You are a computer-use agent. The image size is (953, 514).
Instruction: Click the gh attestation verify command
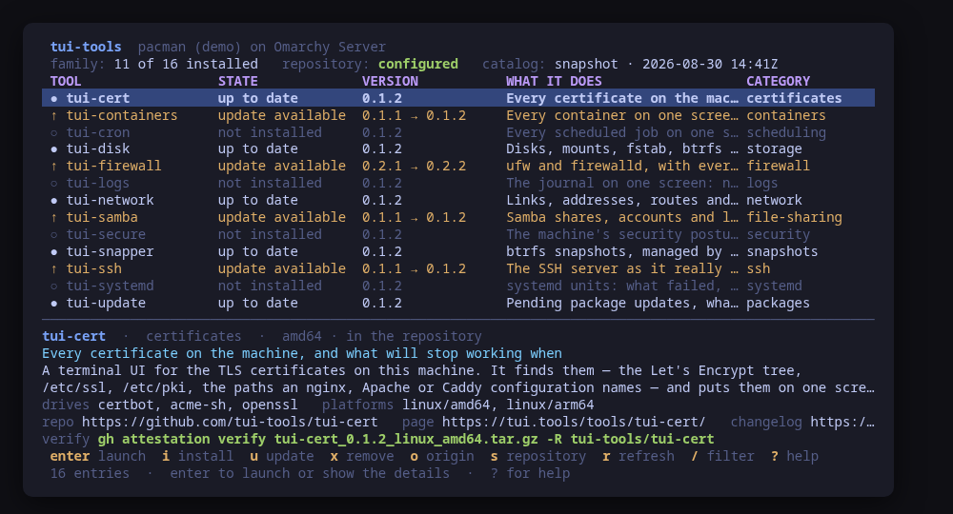pyautogui.click(x=406, y=439)
